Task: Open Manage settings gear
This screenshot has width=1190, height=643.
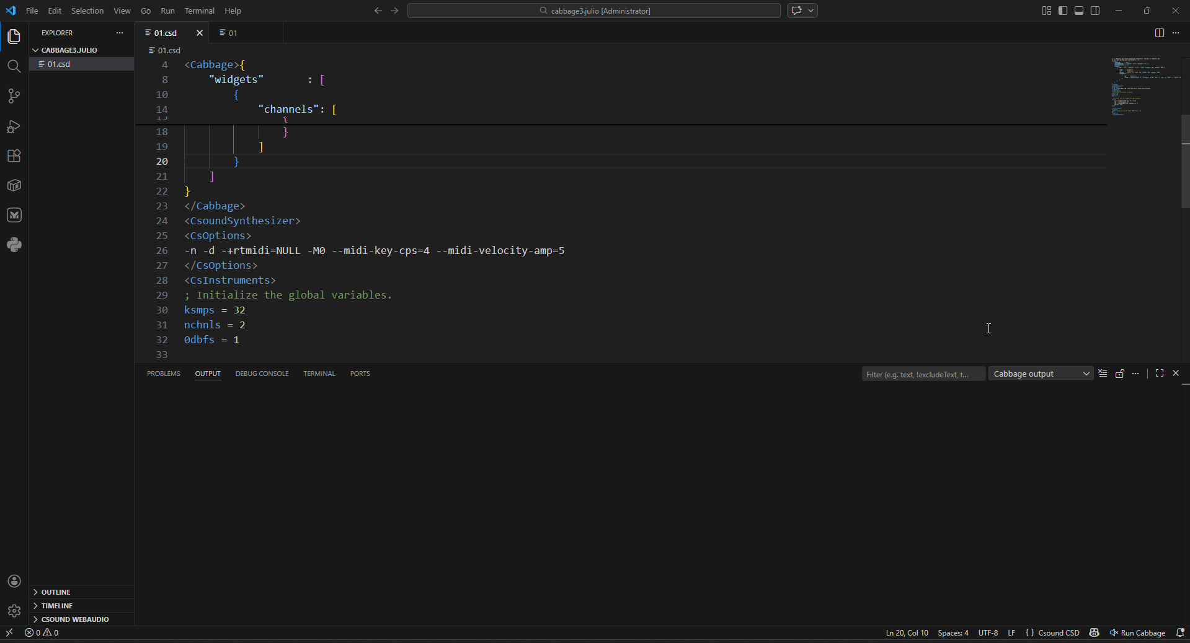Action: pyautogui.click(x=14, y=611)
